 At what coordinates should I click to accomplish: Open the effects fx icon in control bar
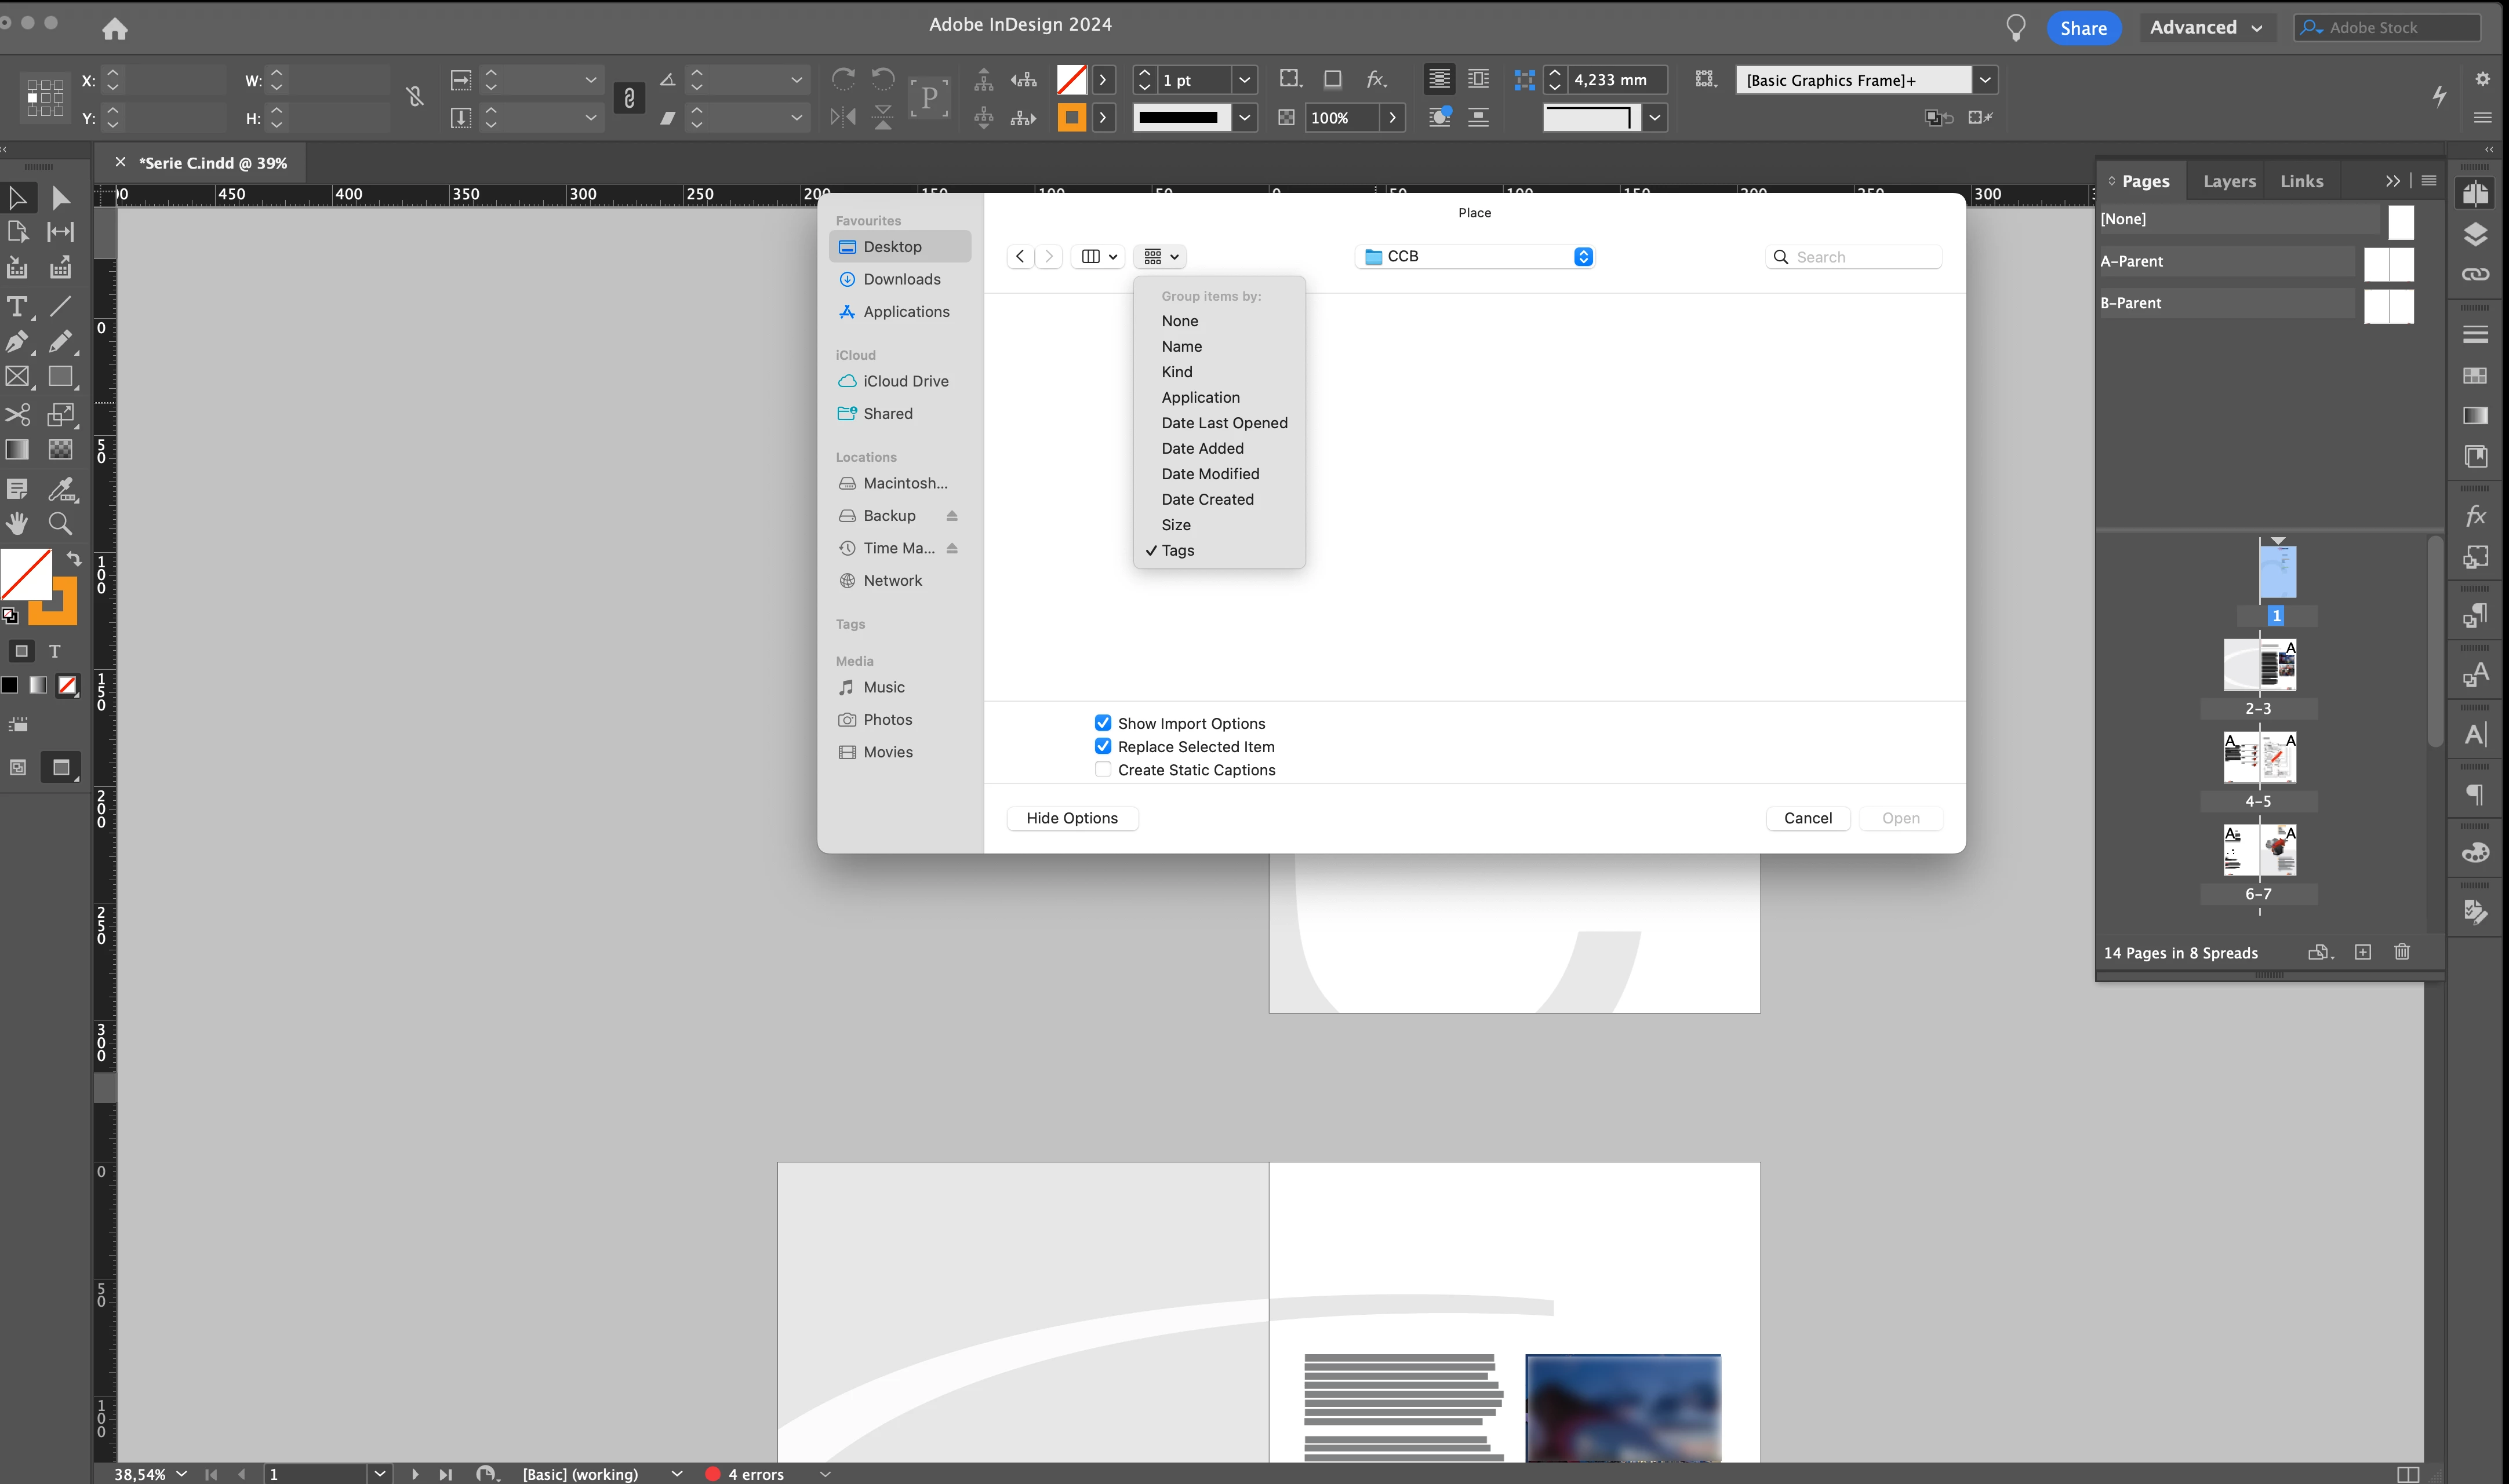[1377, 79]
